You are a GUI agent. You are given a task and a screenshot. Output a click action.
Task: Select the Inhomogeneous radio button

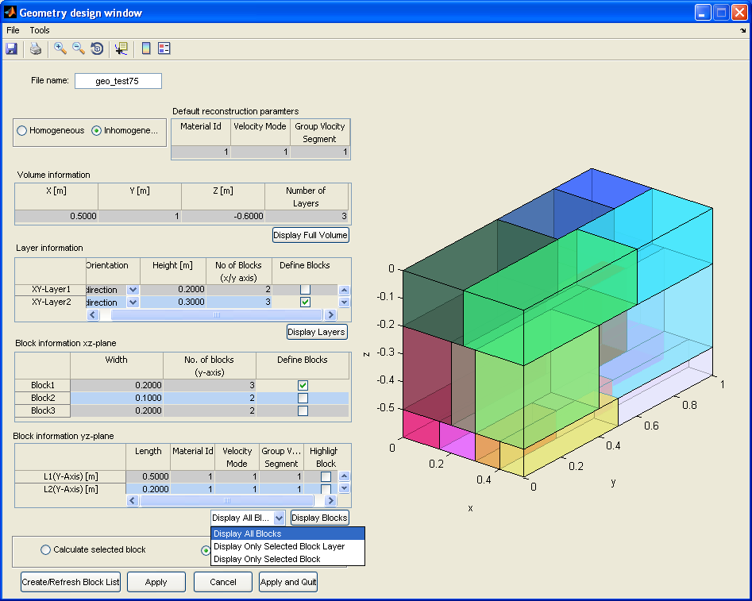click(96, 130)
